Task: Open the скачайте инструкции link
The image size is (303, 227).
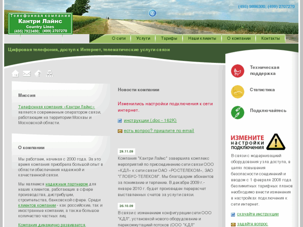Action: [258, 214]
